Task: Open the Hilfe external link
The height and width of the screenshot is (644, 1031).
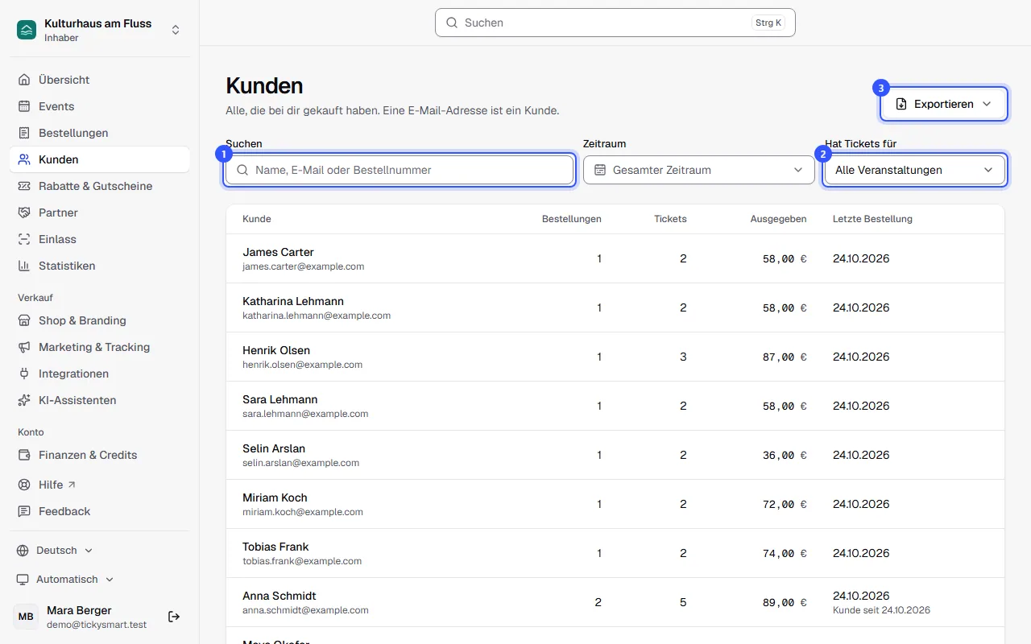Action: pos(100,485)
